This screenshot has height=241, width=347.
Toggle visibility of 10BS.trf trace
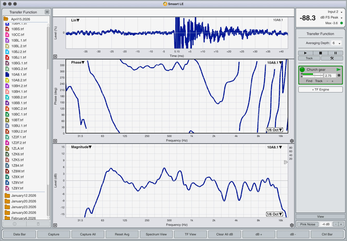(x=7, y=29)
